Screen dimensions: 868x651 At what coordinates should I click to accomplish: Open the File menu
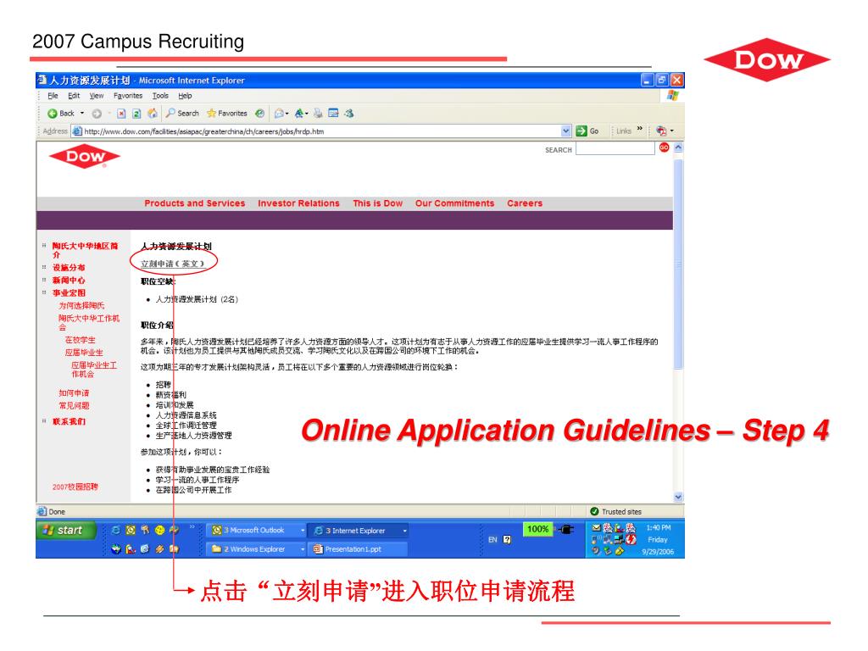(x=53, y=96)
